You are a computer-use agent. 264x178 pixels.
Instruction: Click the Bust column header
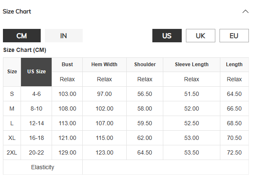pos(67,64)
